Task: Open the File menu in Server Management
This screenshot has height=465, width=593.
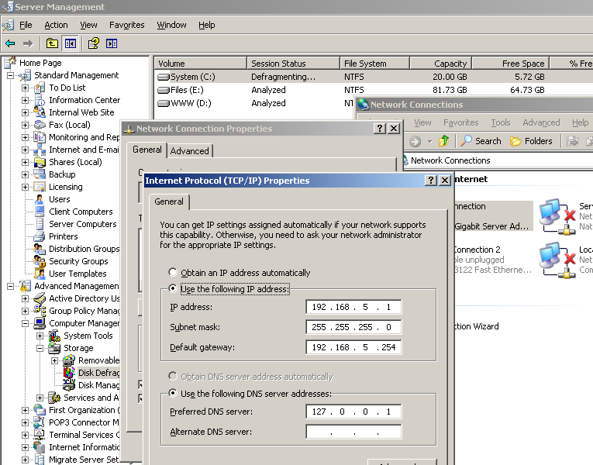Action: (x=26, y=25)
